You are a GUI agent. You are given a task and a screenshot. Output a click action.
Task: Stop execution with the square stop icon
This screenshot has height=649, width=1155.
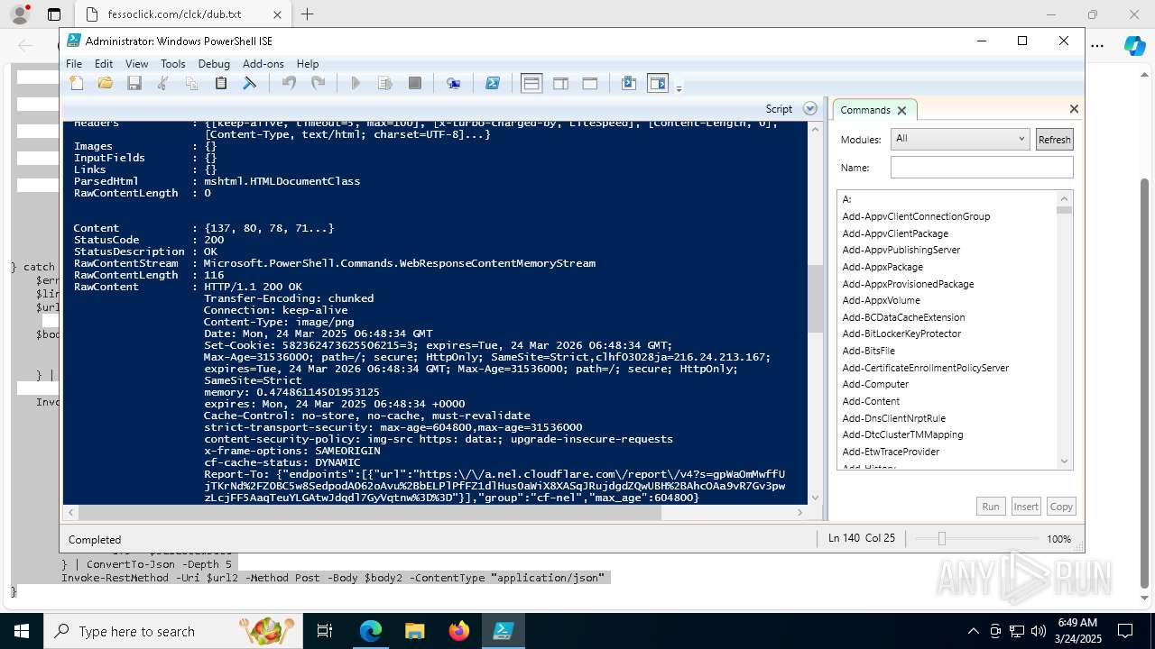click(x=415, y=83)
